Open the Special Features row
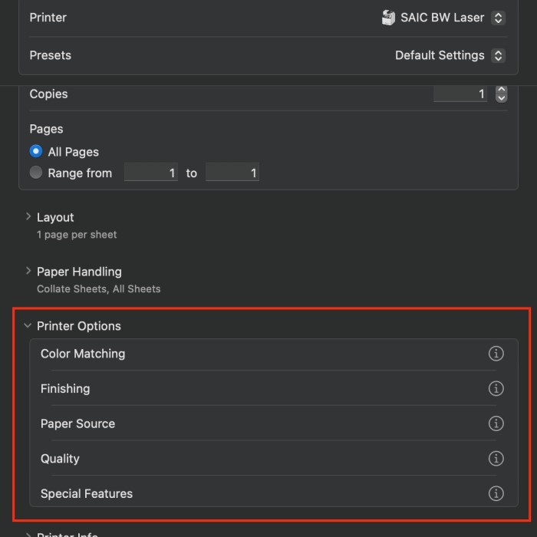 [274, 492]
